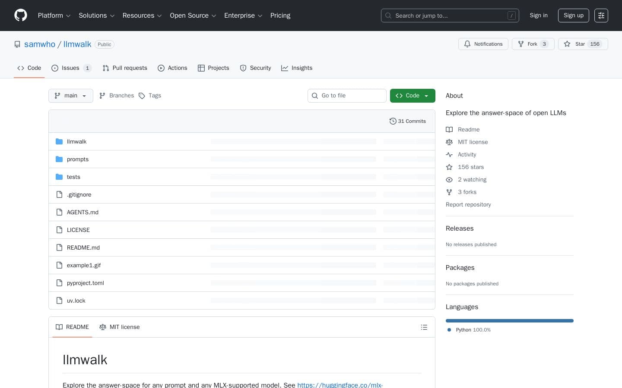Click the GitHub logo icon
The width and height of the screenshot is (622, 388).
(x=21, y=15)
